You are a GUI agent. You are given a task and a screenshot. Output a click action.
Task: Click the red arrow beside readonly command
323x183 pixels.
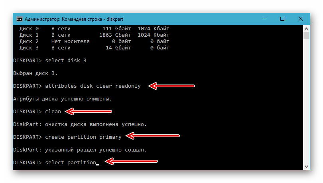tap(171, 86)
